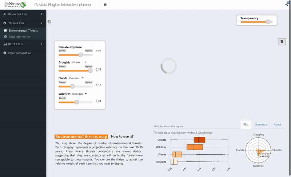Click the Transparency slider handle
Image resolution: width=291 pixels, height=177 pixels.
click(x=268, y=22)
